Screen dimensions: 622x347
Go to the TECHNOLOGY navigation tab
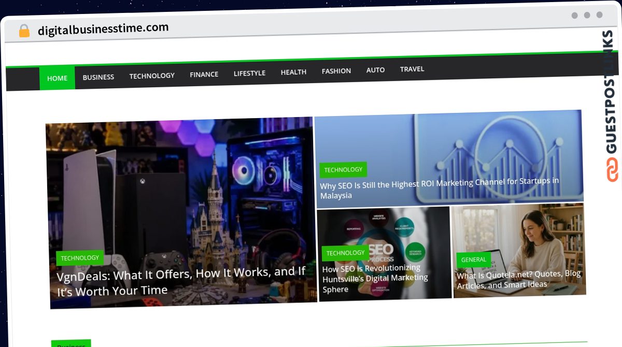[x=152, y=76]
